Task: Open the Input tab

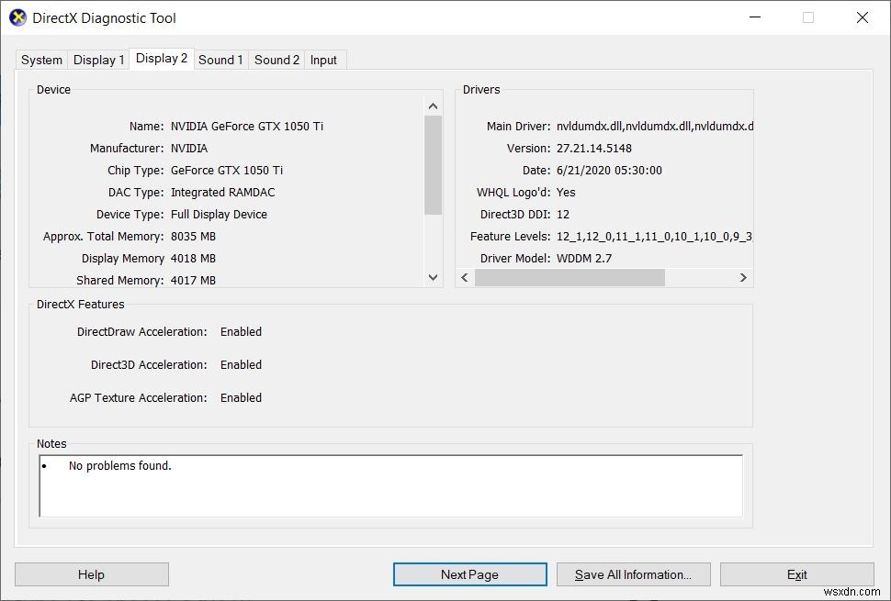Action: point(323,60)
